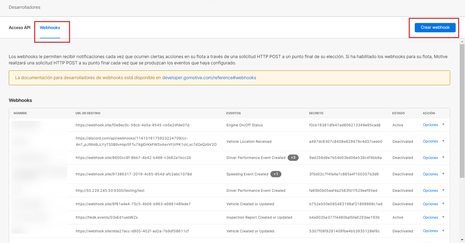Screen dimensions: 465x243
Task: Open Opciones for Inspection Report Created or Updated
Action: click(x=430, y=218)
